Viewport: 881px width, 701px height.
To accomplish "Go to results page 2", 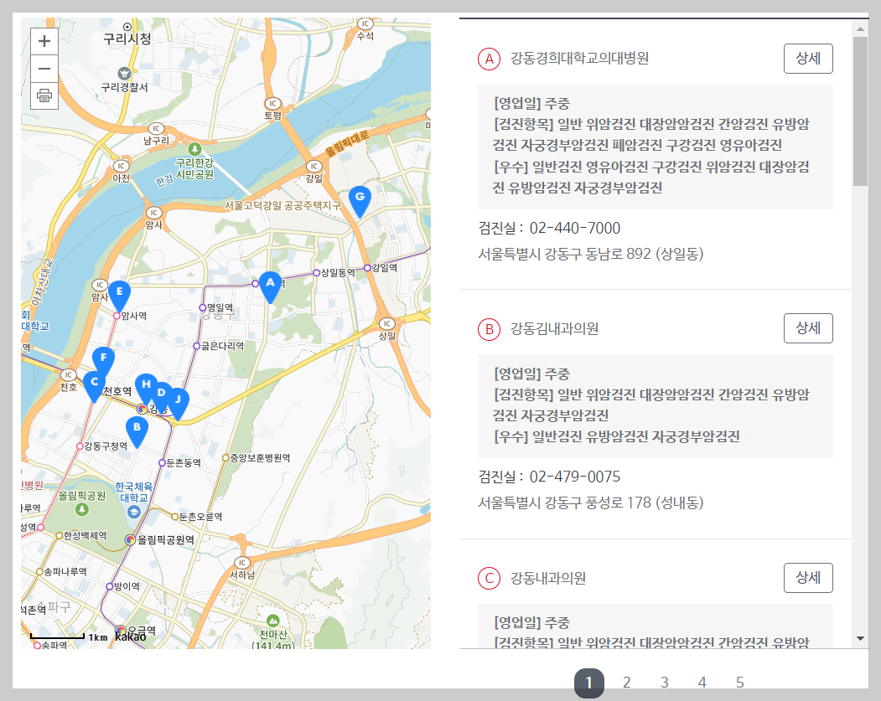I will coord(626,682).
